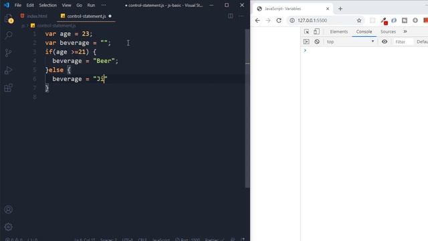This screenshot has height=241, width=428.
Task: Select the Console tab in DevTools
Action: (364, 31)
